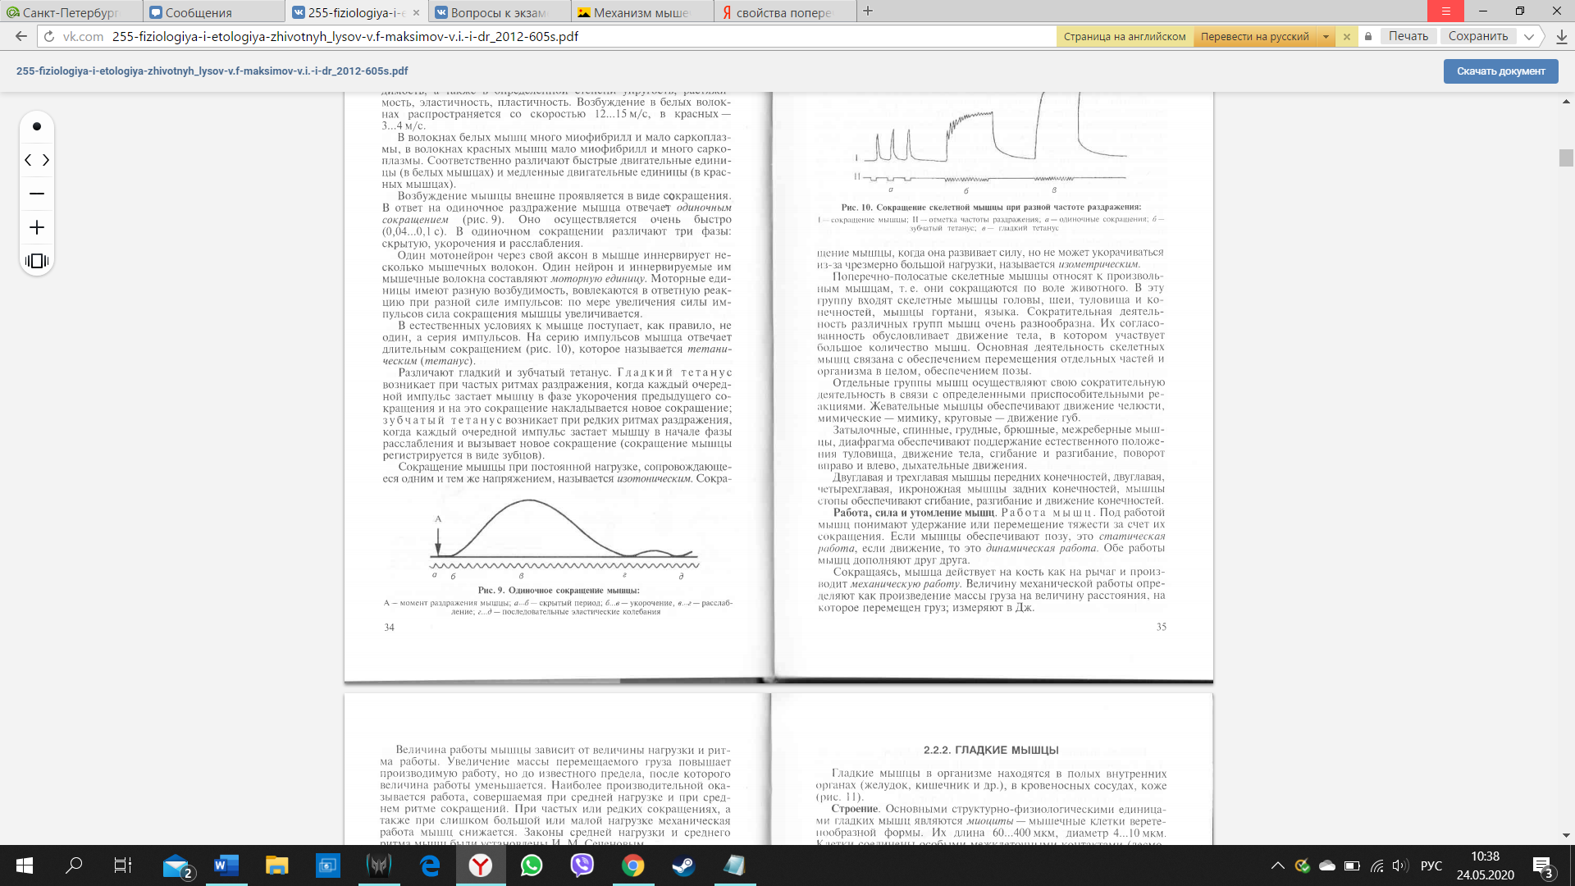Open downloads arrow icon in toolbar

[1561, 36]
